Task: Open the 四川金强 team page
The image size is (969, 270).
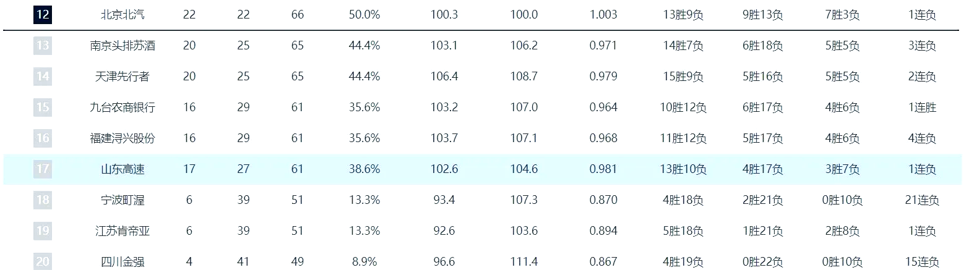Action: pyautogui.click(x=123, y=262)
